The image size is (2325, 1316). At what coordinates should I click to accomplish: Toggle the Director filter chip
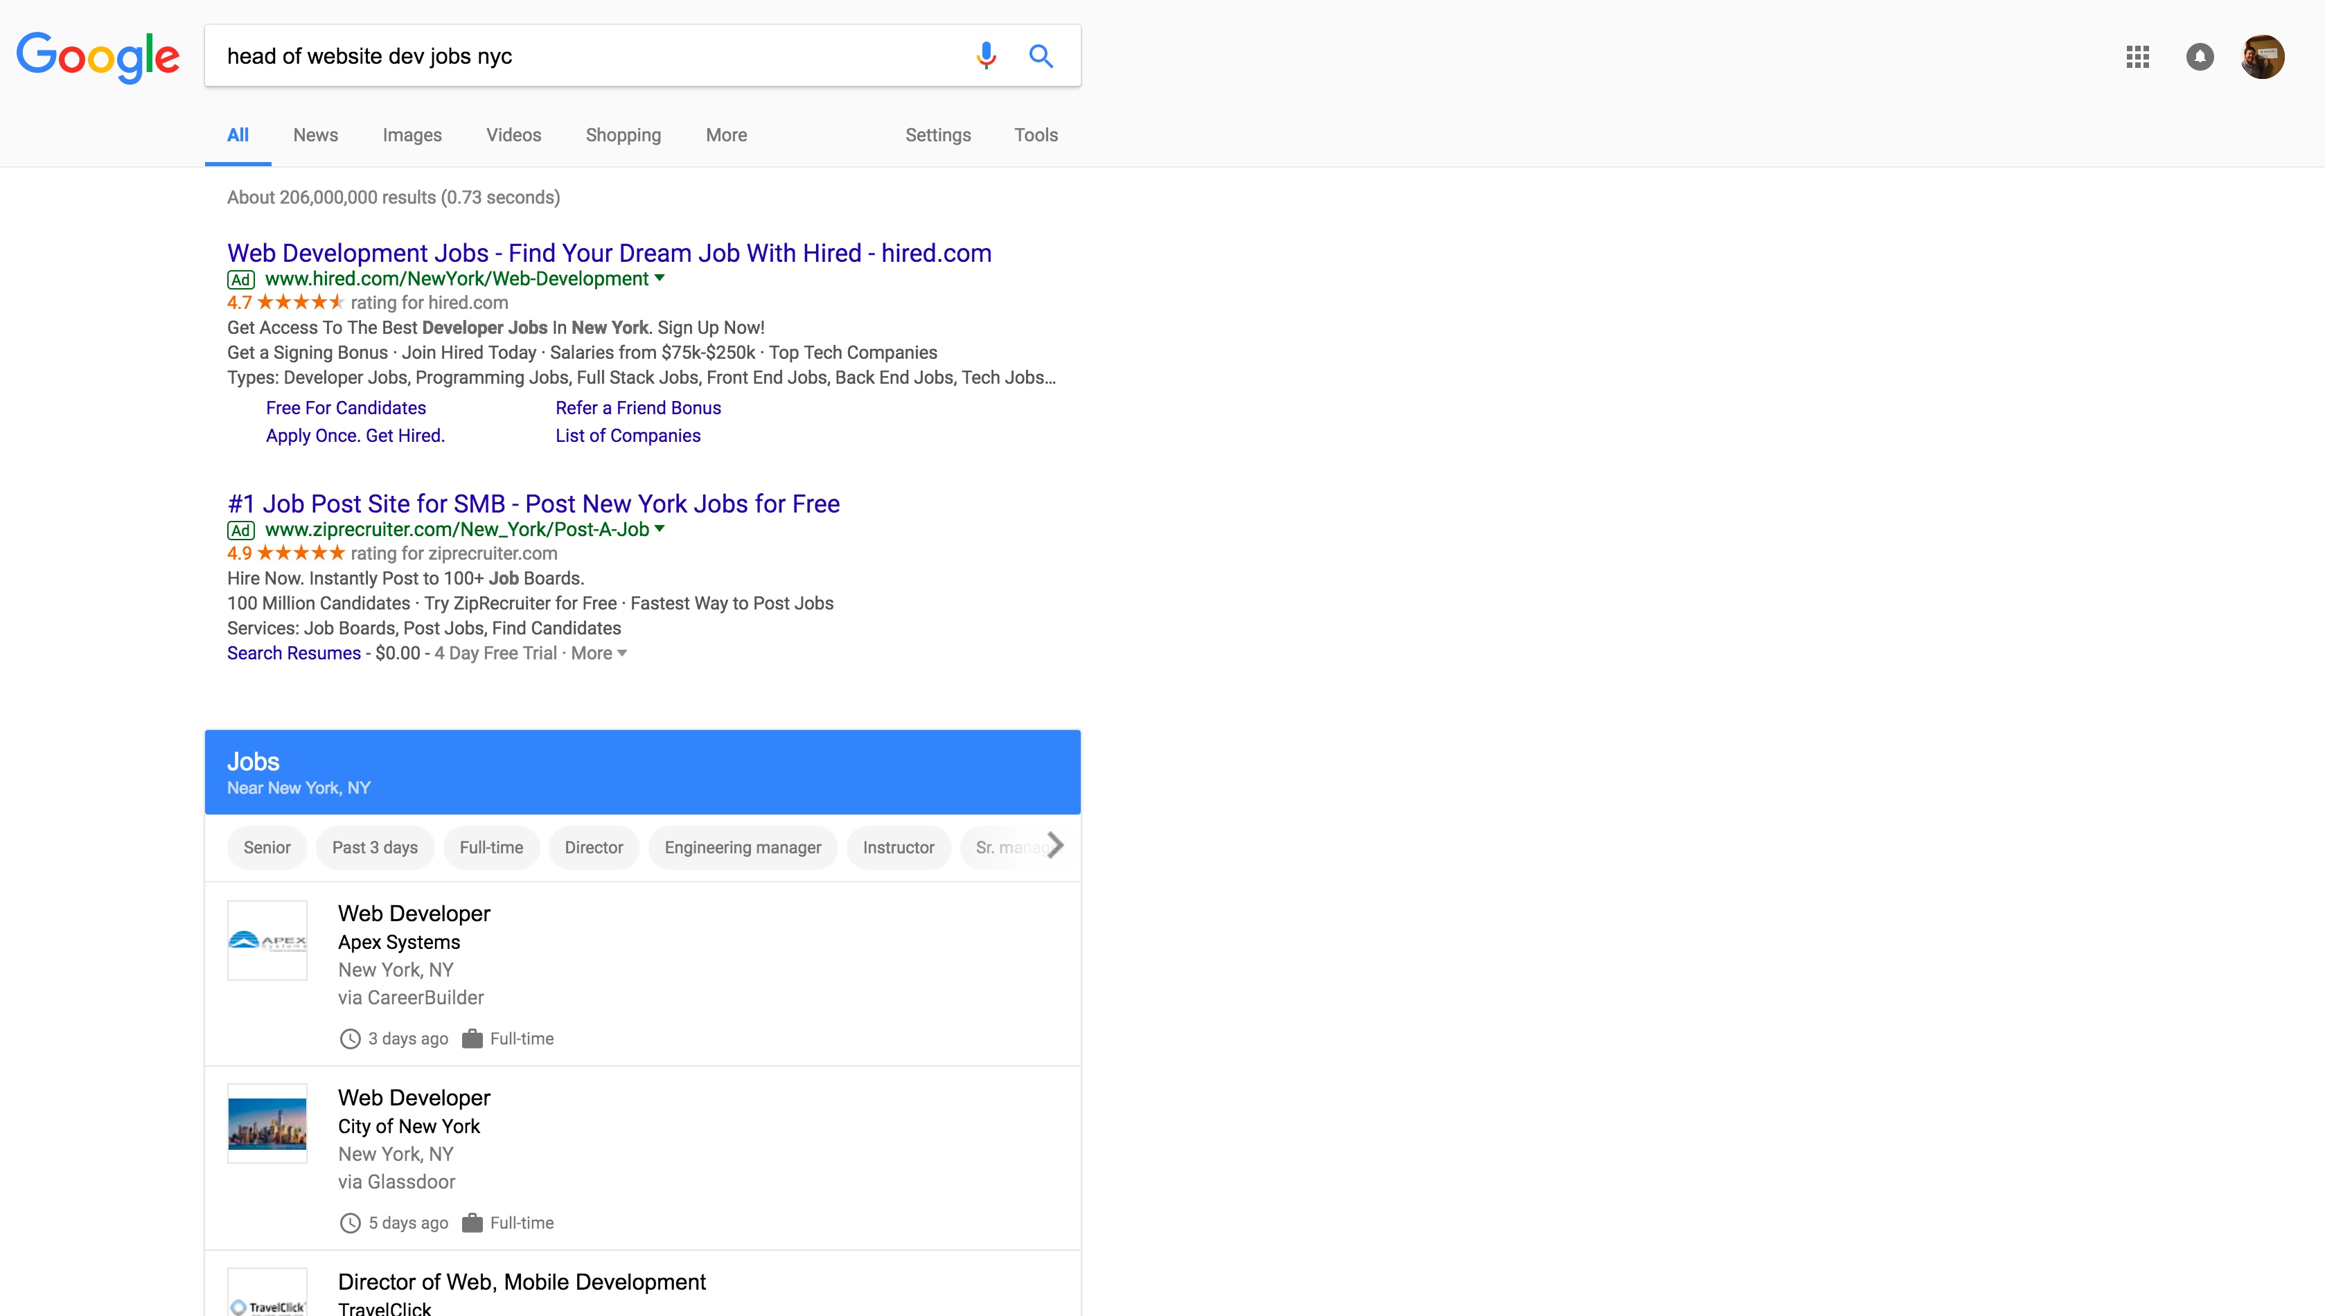pyautogui.click(x=594, y=848)
